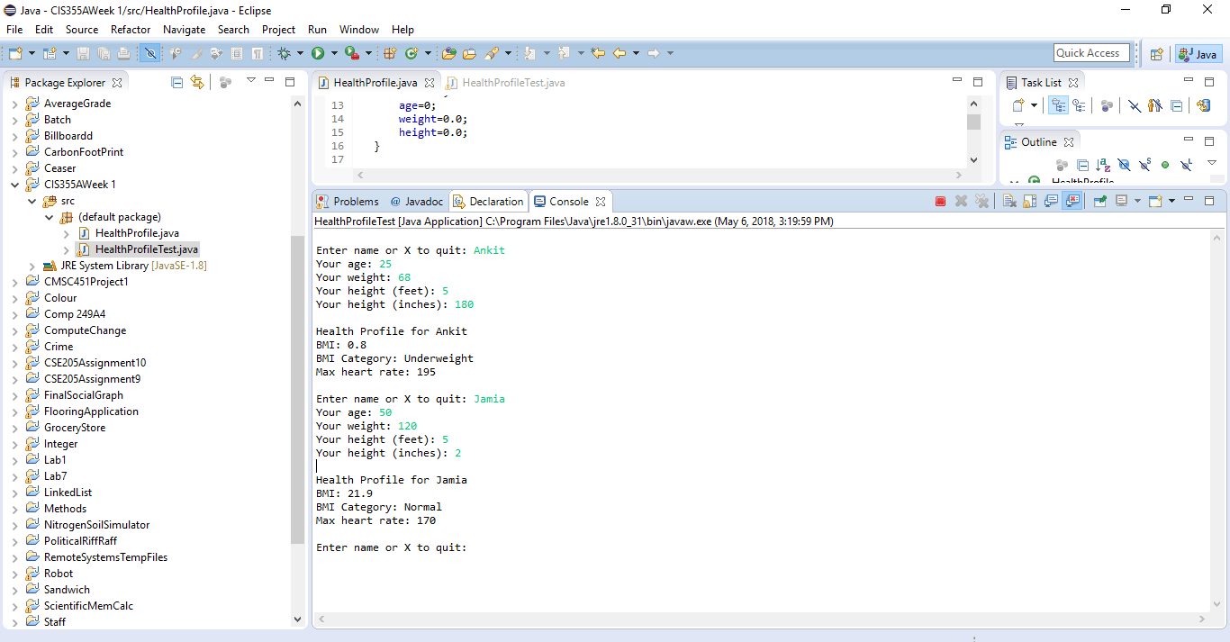Click the Pin Console icon

(1100, 201)
